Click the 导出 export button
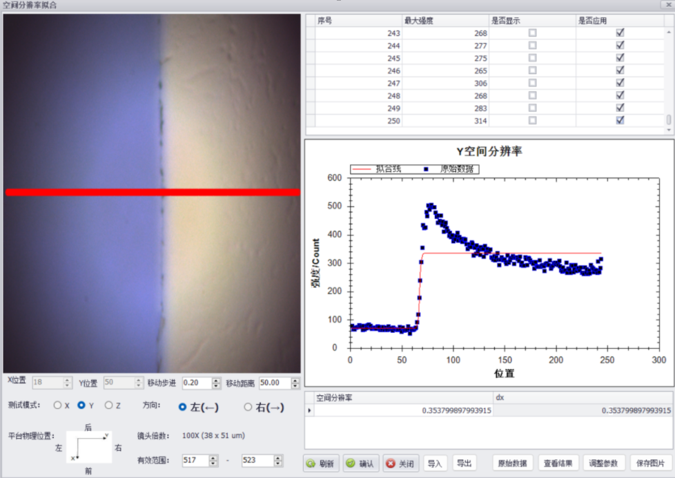675x478 pixels. pos(464,463)
